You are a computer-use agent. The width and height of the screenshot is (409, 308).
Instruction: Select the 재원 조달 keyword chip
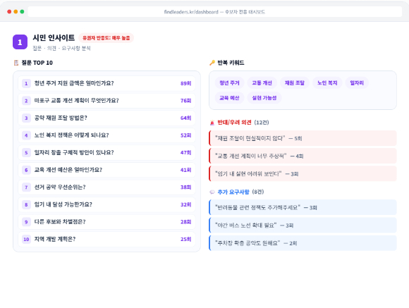(x=295, y=83)
